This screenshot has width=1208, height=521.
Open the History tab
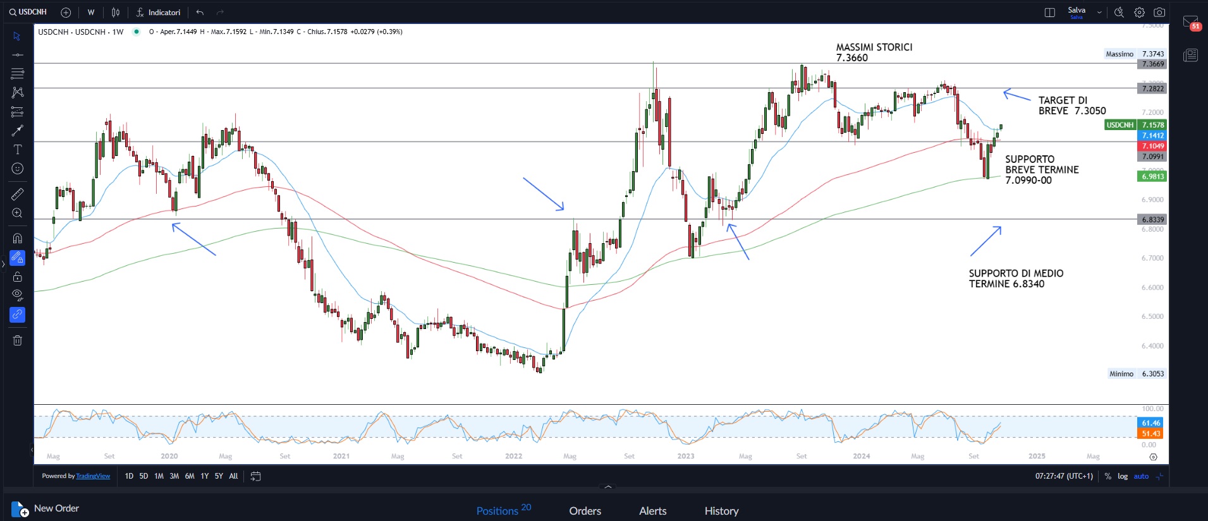tap(721, 511)
